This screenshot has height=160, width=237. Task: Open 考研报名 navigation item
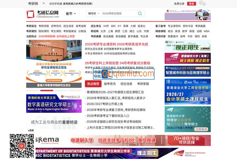31,26
